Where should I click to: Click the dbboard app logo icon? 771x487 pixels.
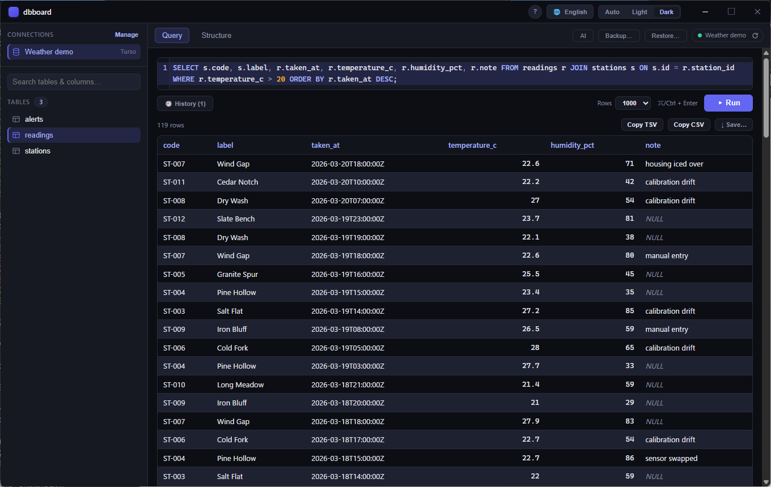(13, 12)
